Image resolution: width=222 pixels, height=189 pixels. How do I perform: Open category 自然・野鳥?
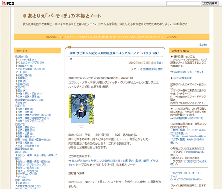click(26, 137)
